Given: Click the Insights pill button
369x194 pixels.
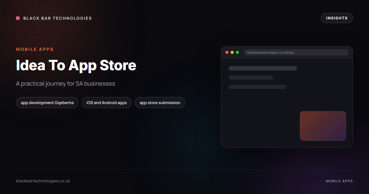Looking at the screenshot, I should (x=337, y=18).
